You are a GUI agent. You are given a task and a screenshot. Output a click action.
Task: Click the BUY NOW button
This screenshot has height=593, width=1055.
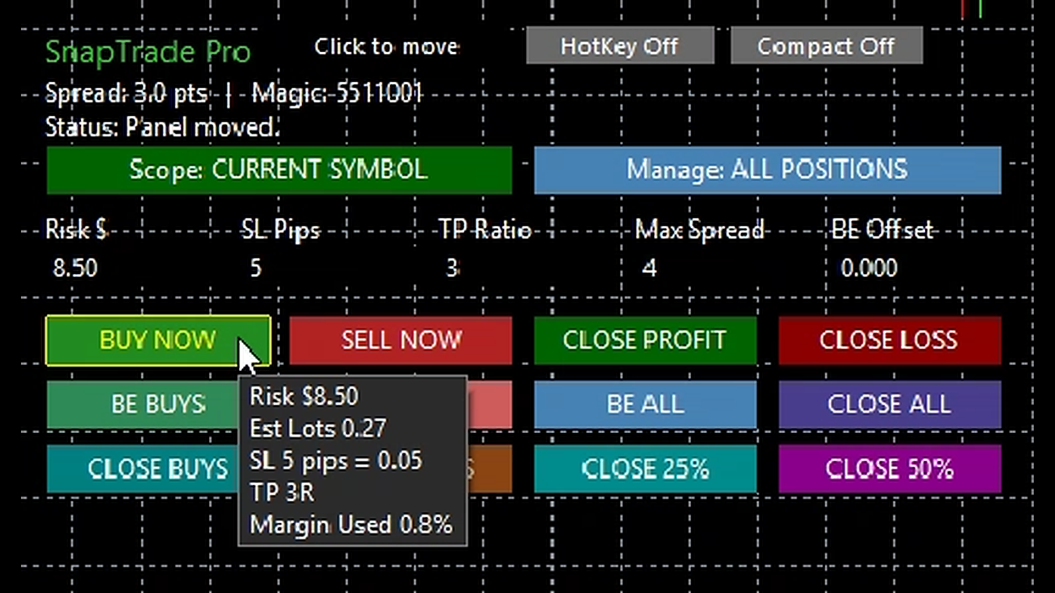coord(158,340)
